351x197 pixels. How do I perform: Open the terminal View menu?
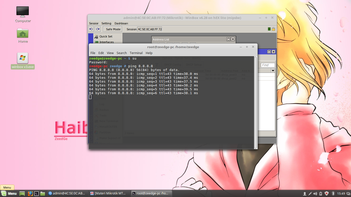click(x=110, y=53)
